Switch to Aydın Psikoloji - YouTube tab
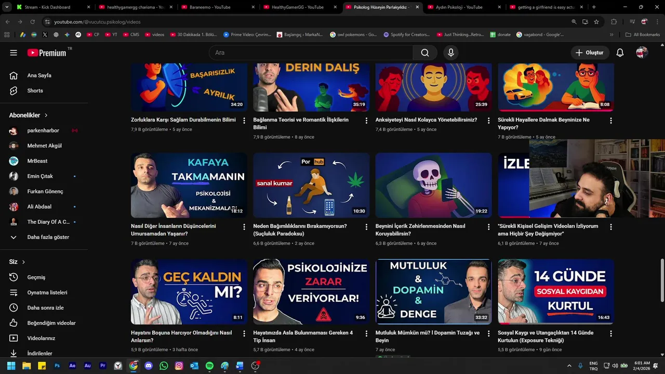This screenshot has height=374, width=665. [x=464, y=7]
